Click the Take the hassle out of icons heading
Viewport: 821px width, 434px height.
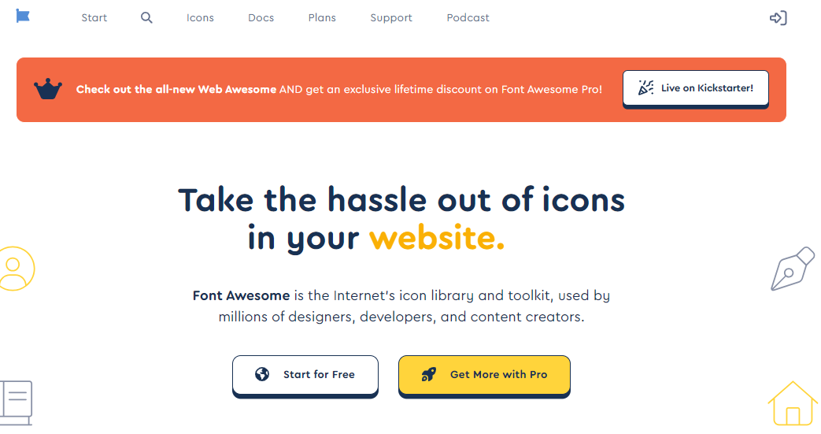click(401, 219)
